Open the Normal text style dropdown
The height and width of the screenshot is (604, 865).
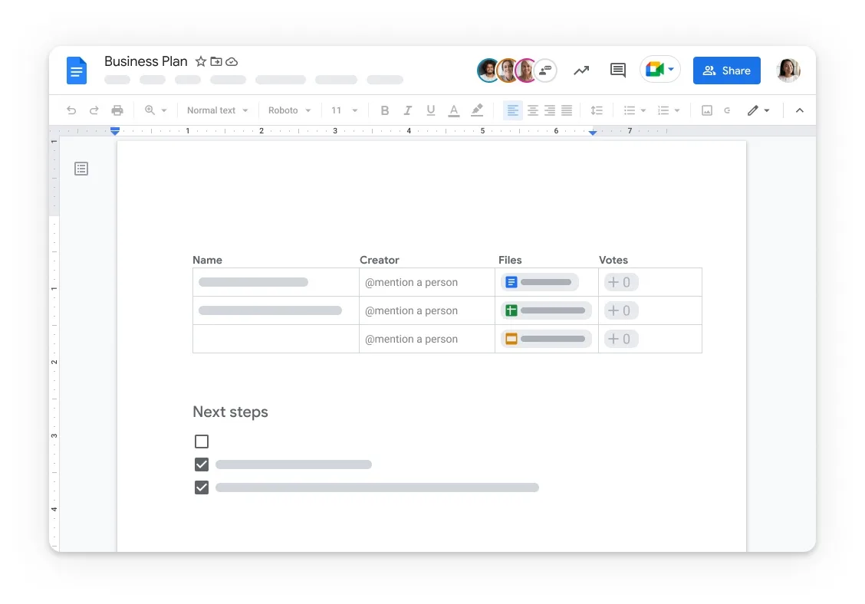click(217, 110)
